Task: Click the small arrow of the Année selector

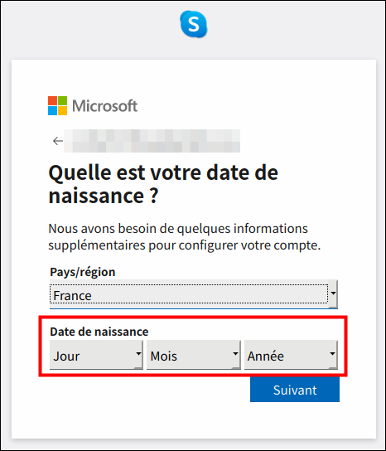Action: click(333, 354)
